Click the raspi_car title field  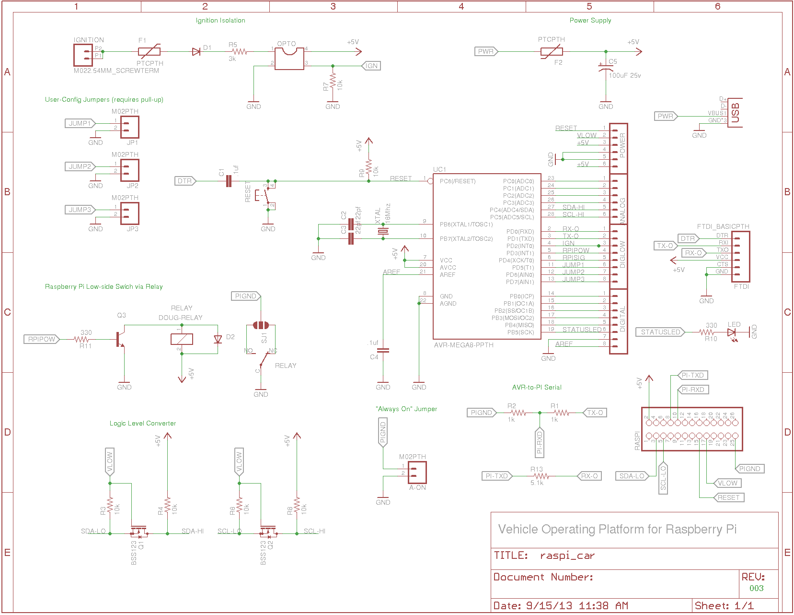point(567,556)
